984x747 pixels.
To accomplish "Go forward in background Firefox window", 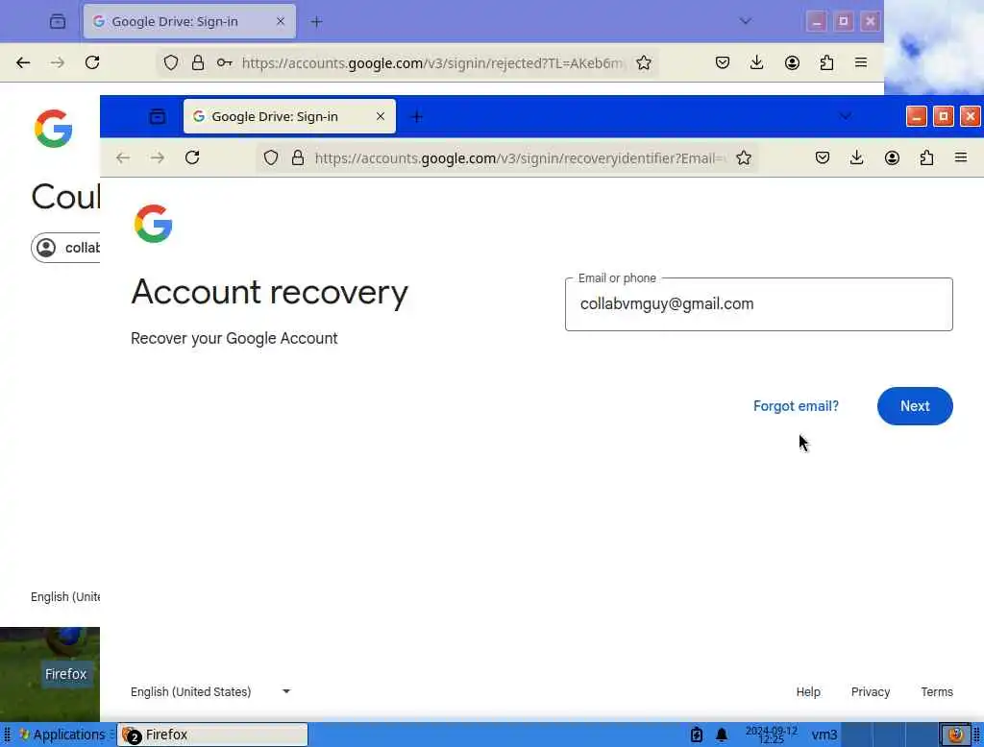I will 57,62.
